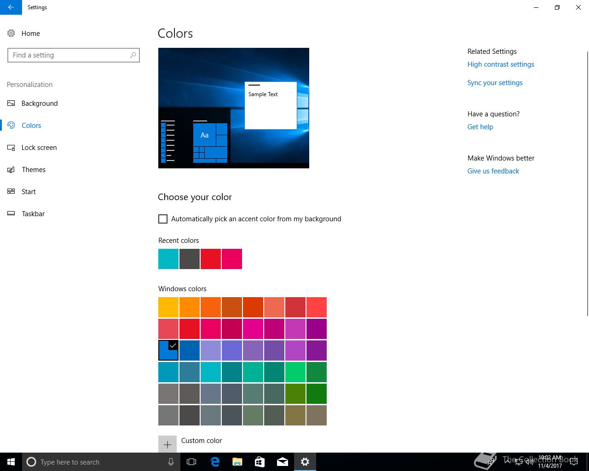The height and width of the screenshot is (471, 589).
Task: Click the Lock screen sidebar icon
Action: point(11,148)
